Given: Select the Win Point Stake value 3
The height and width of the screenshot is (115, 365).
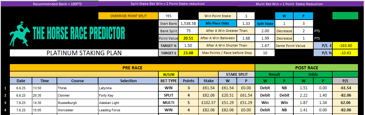Looking at the screenshot, I should (246, 16).
